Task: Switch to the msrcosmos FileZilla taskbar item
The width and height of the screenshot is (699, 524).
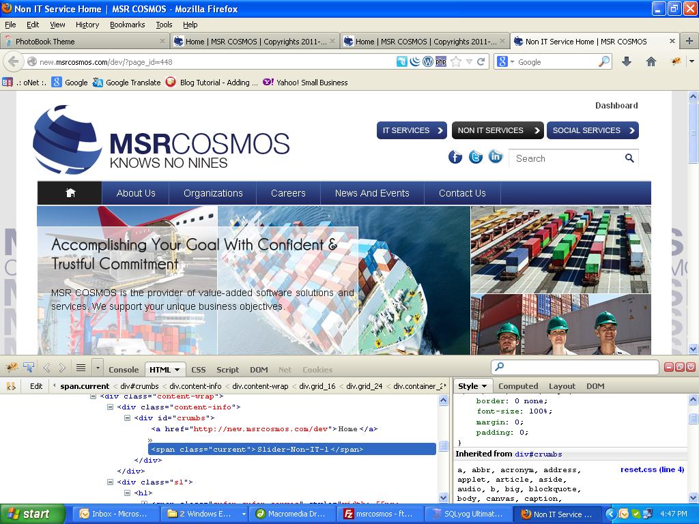Action: [378, 514]
